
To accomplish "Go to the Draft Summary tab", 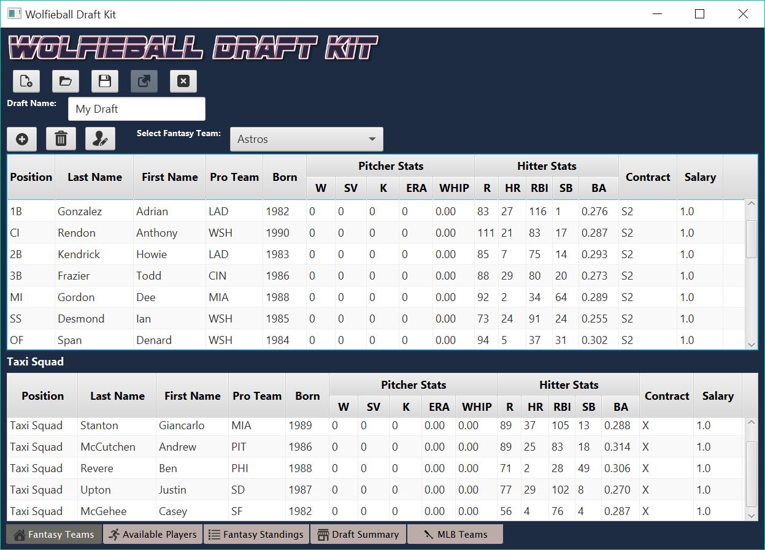I will pos(358,534).
